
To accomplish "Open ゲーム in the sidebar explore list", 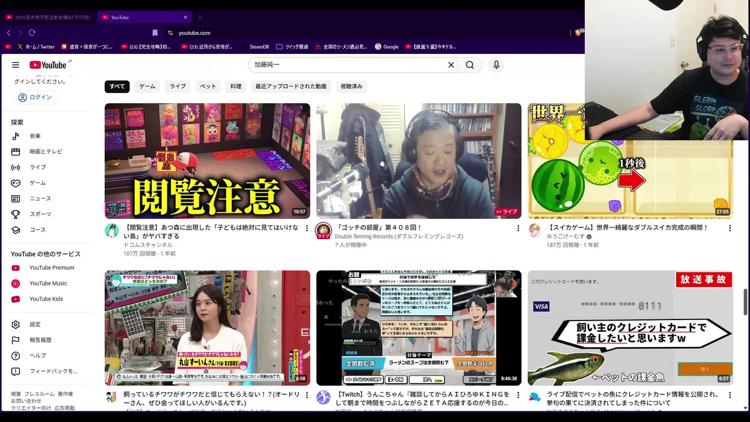I will [47, 183].
